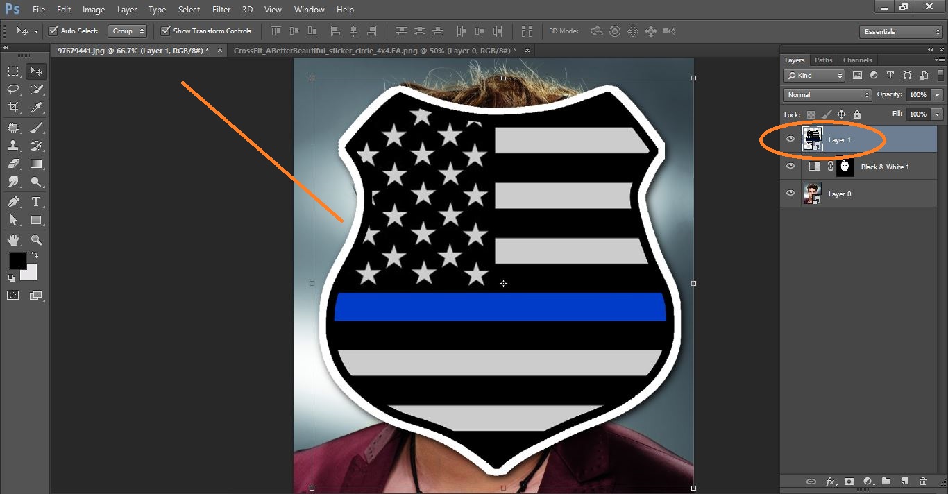The height and width of the screenshot is (494, 948).
Task: Delete layer via the trash button
Action: click(924, 481)
